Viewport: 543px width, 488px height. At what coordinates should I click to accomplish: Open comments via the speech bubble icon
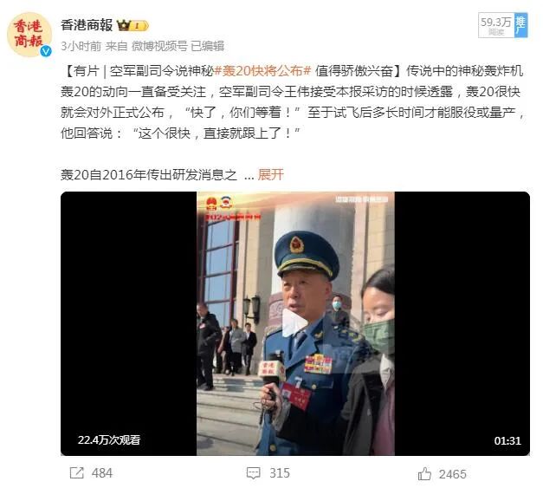pyautogui.click(x=253, y=473)
